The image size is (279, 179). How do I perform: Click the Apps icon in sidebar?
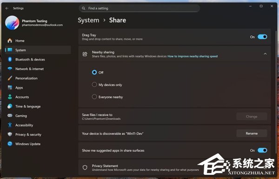(x=10, y=87)
